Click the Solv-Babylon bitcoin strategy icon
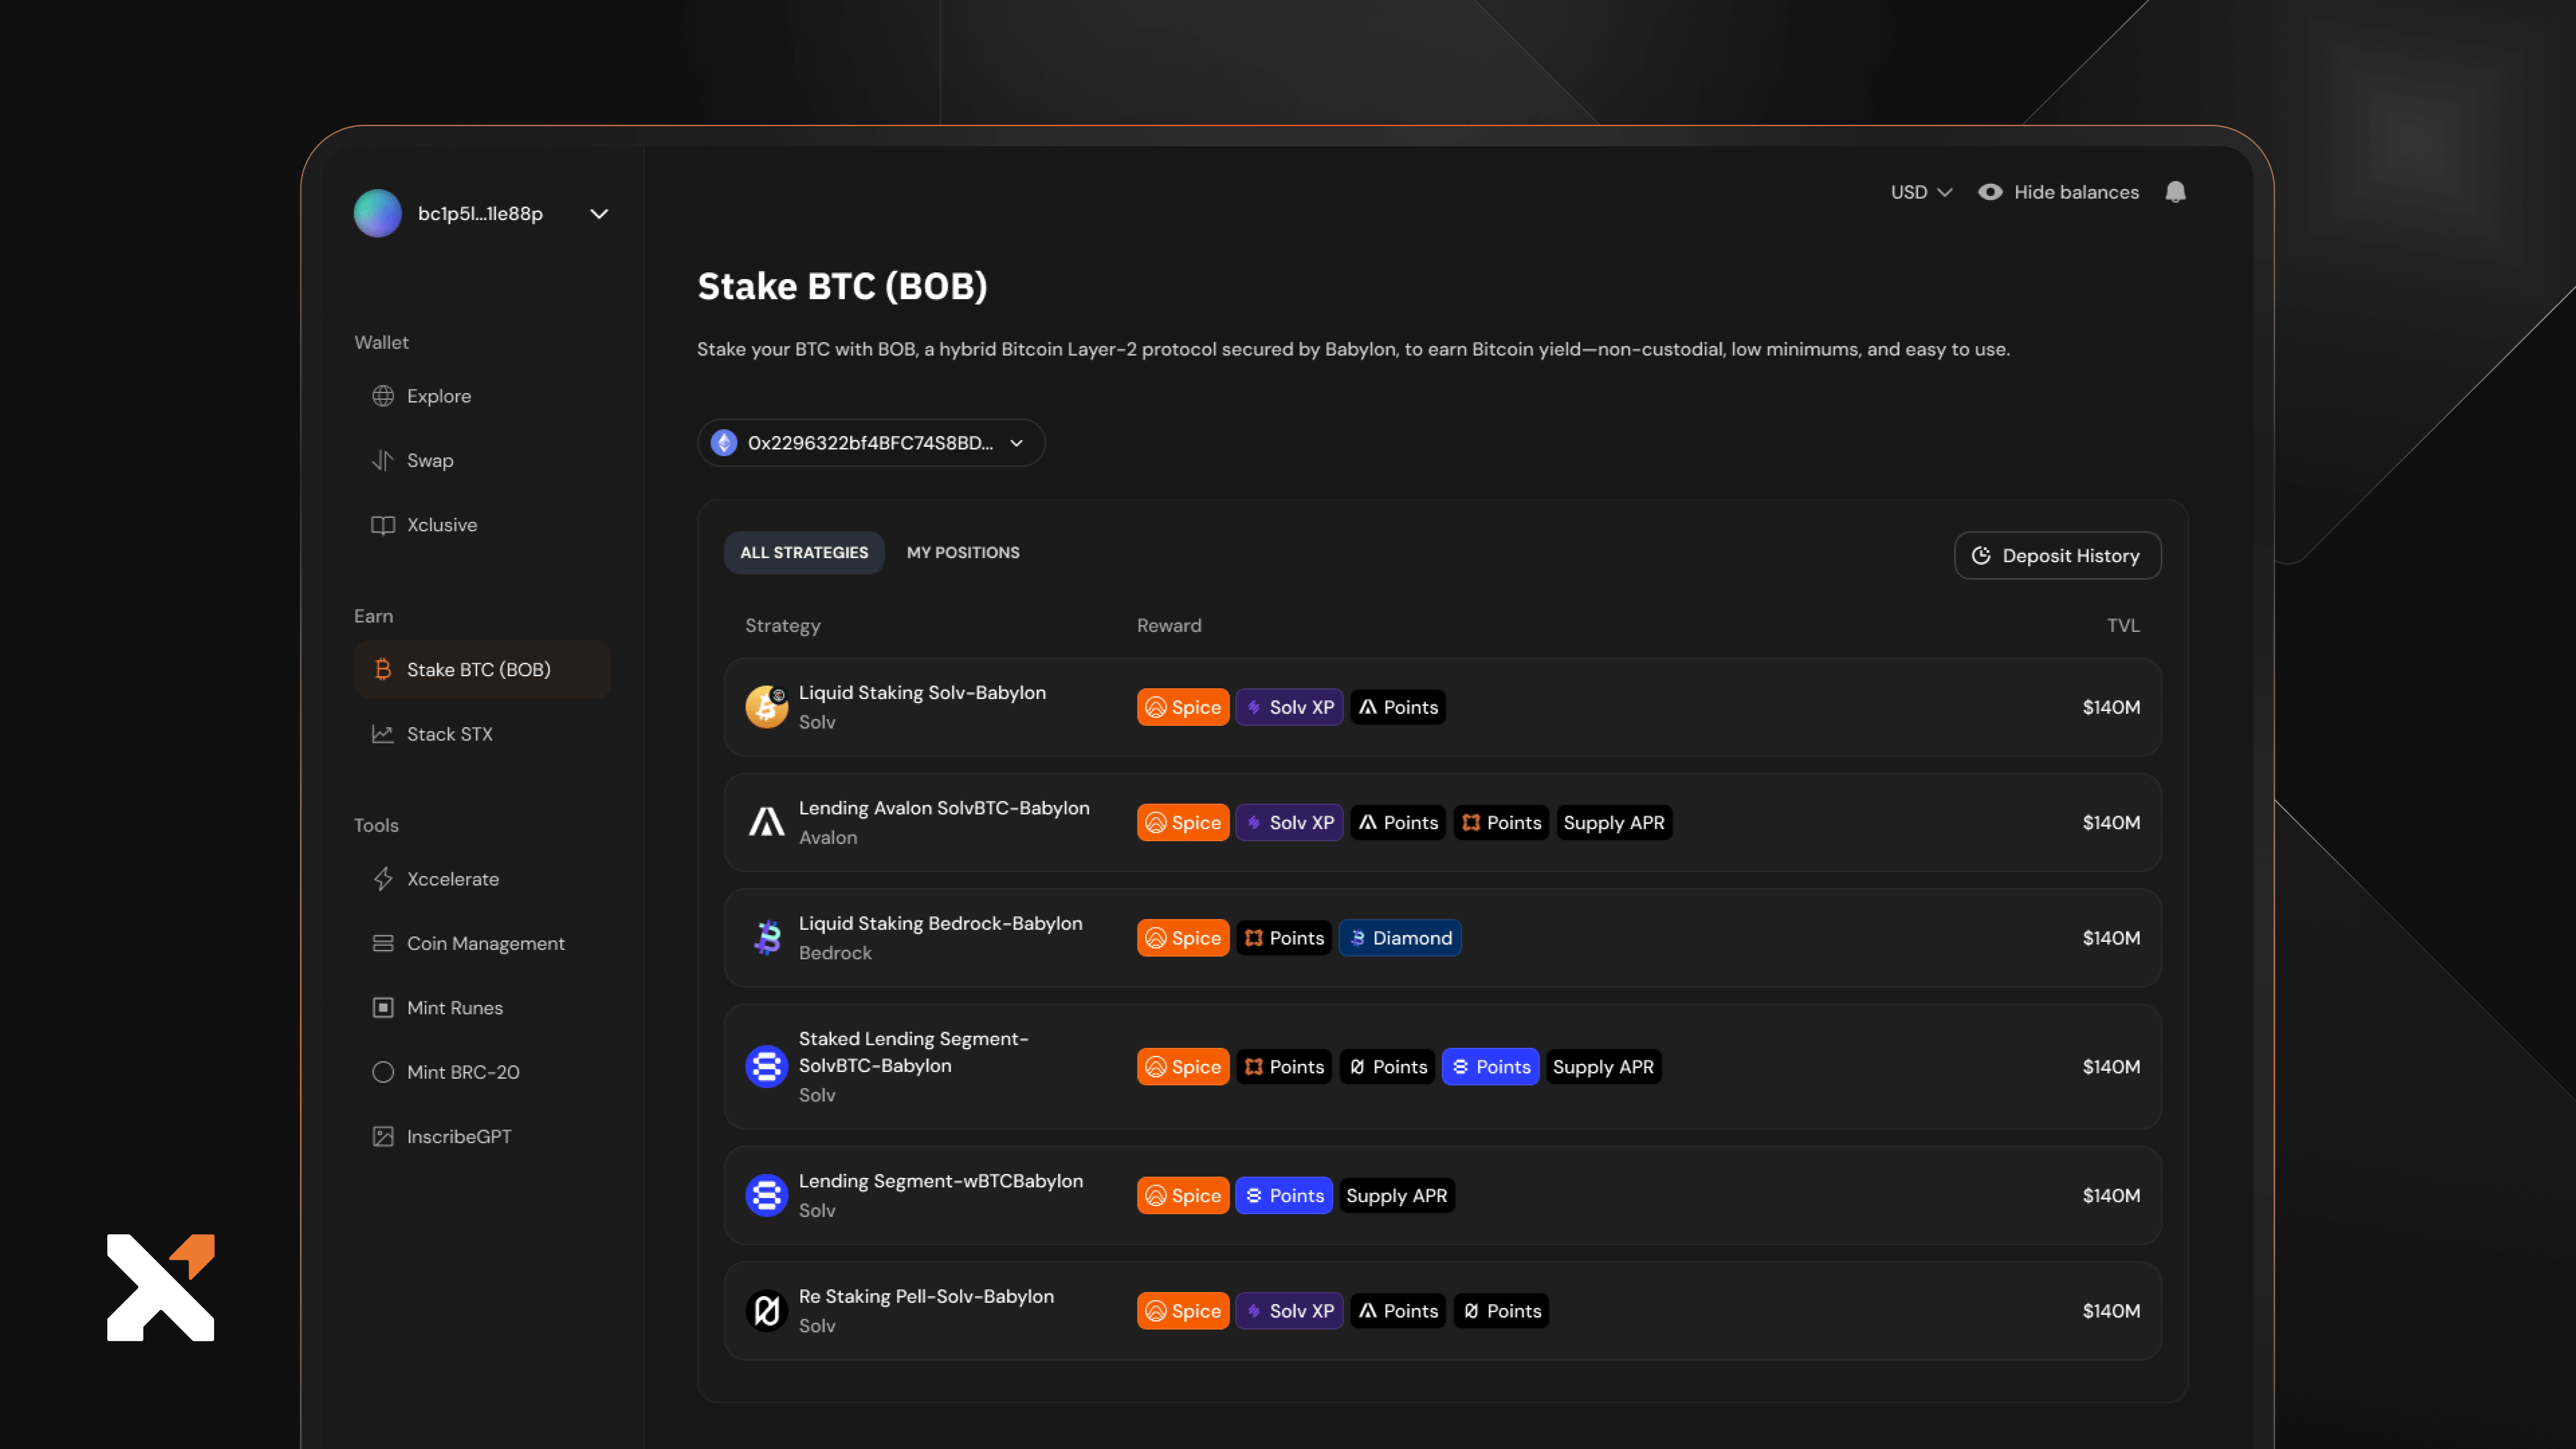2576x1449 pixels. point(767,707)
